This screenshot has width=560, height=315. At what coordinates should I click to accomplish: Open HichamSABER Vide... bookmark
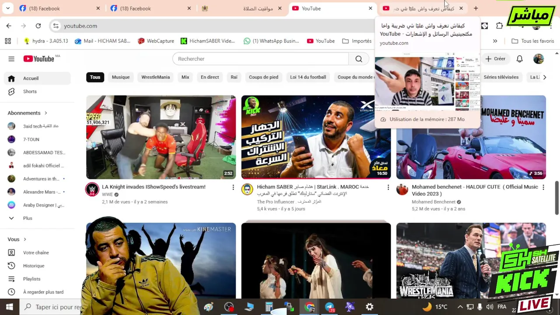pos(208,41)
